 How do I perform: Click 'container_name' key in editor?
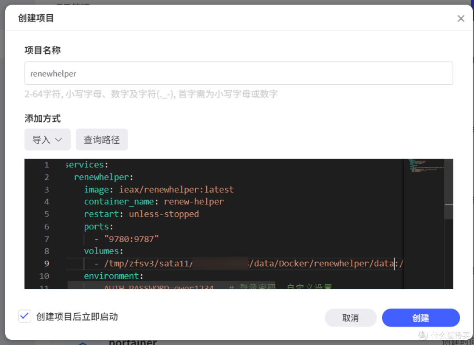coord(119,202)
